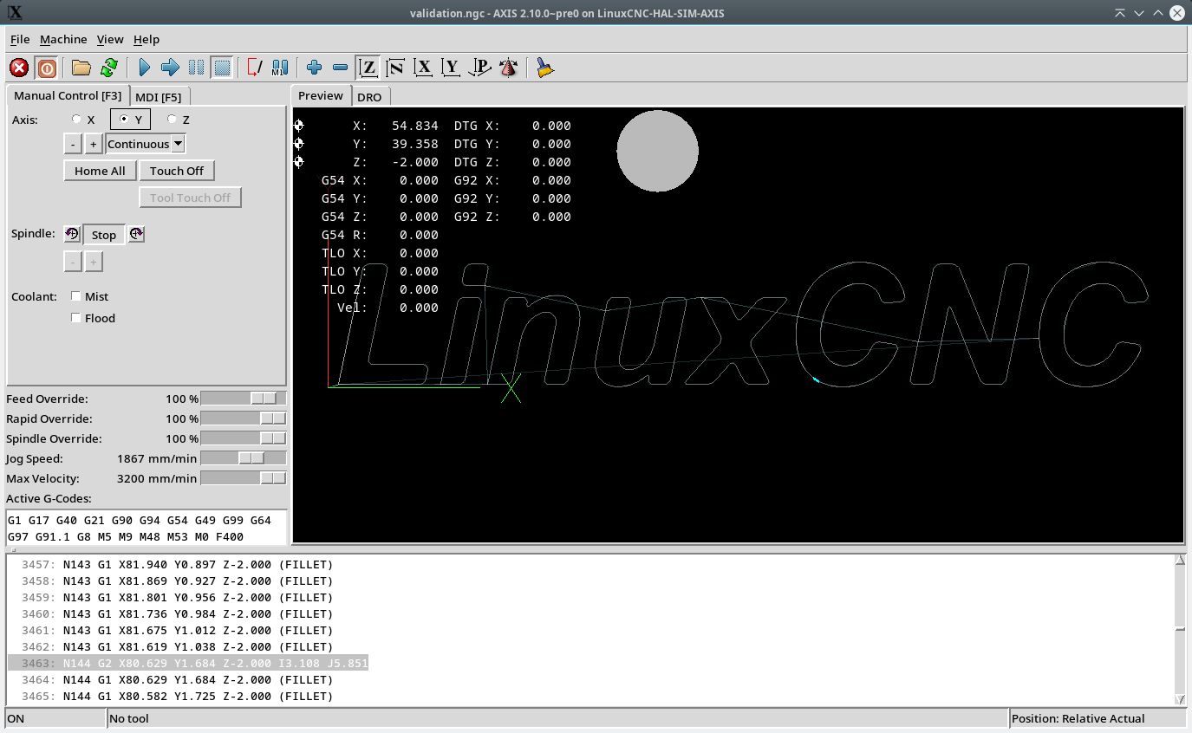The height and width of the screenshot is (733, 1192).
Task: Select G-code line 3460
Action: (x=178, y=614)
